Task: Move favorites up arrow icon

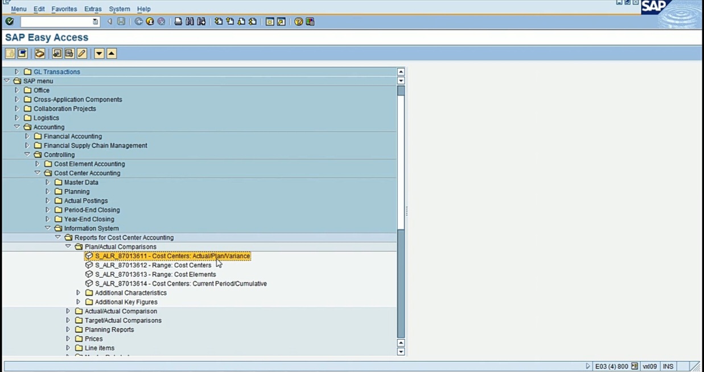Action: coord(112,53)
